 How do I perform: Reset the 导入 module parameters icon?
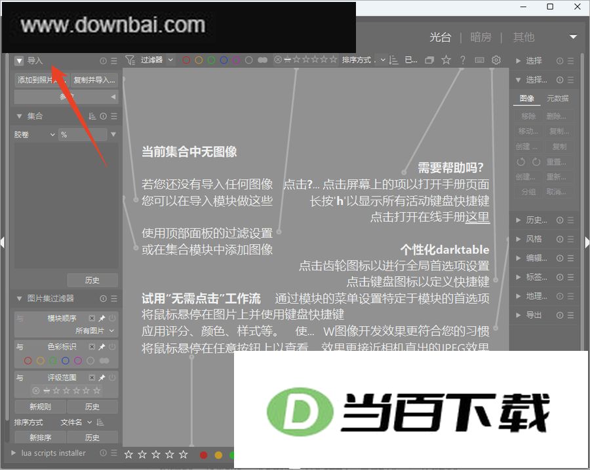pos(103,61)
